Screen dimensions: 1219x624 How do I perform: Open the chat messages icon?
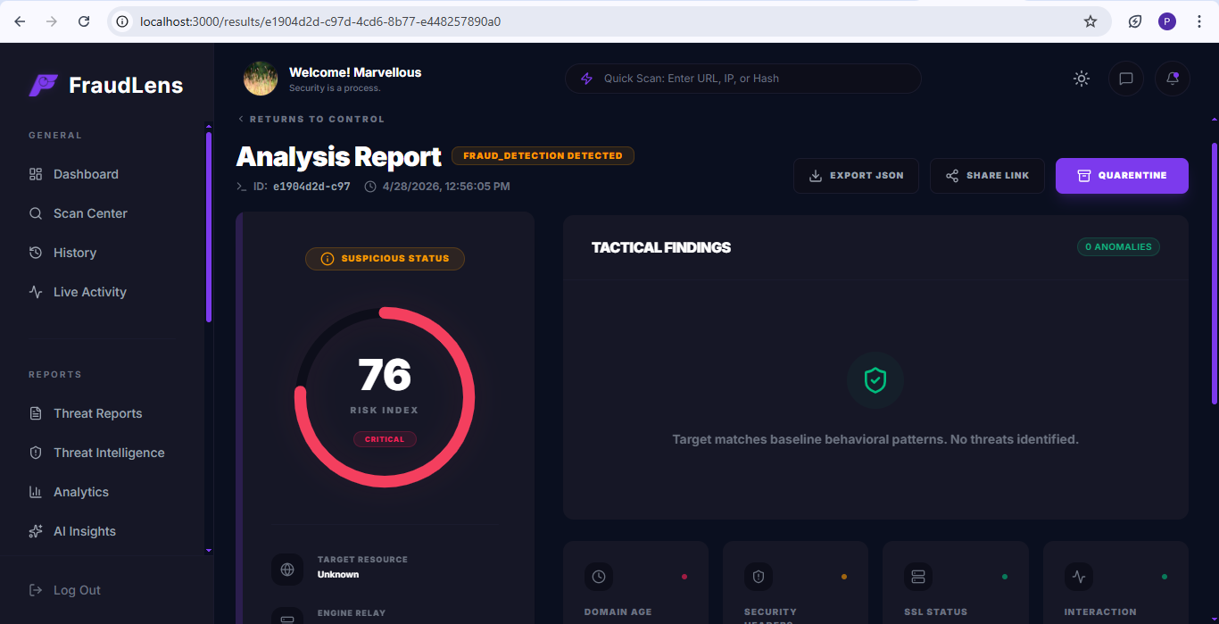point(1126,79)
